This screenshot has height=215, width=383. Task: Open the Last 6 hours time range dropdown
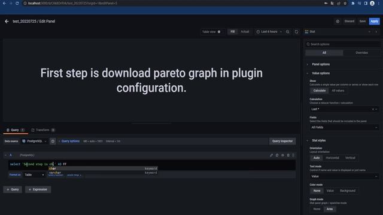pos(269,32)
